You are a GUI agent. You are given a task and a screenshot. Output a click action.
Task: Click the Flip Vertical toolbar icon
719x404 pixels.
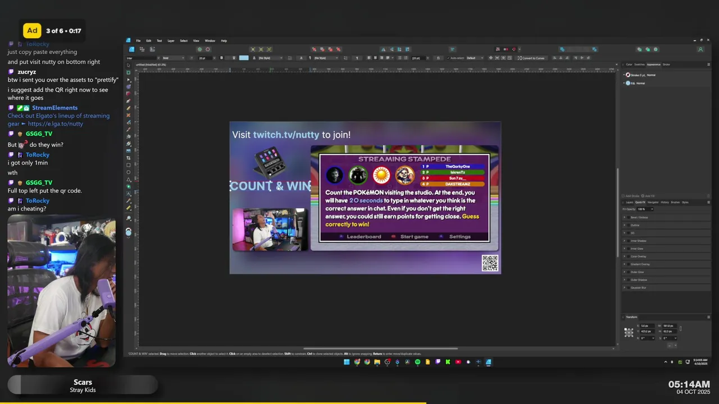[x=391, y=49]
